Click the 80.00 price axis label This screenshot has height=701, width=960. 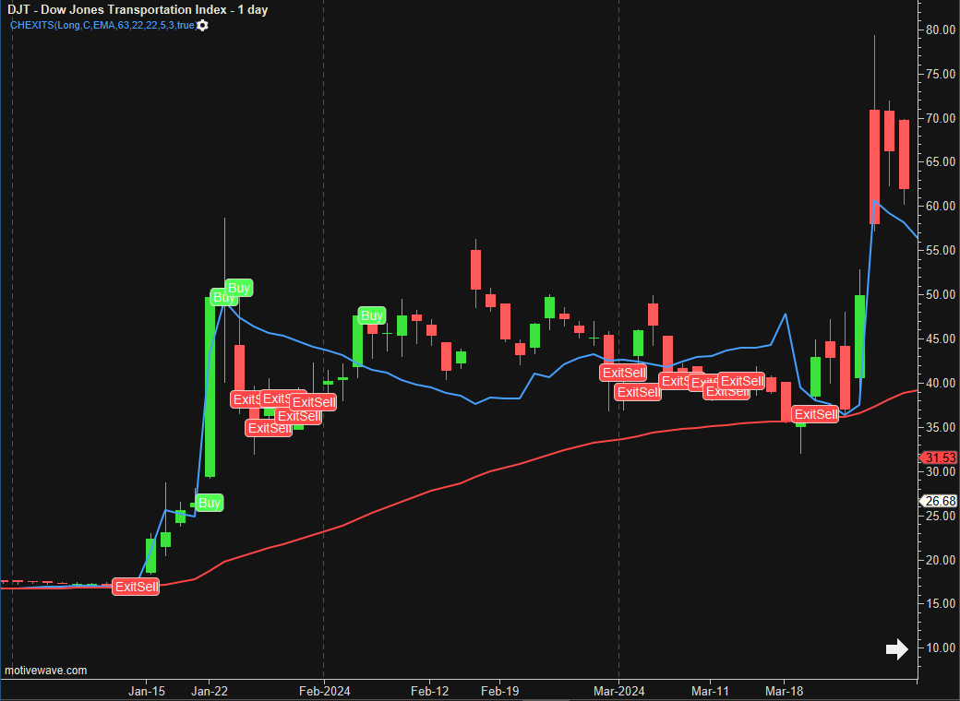pos(940,30)
